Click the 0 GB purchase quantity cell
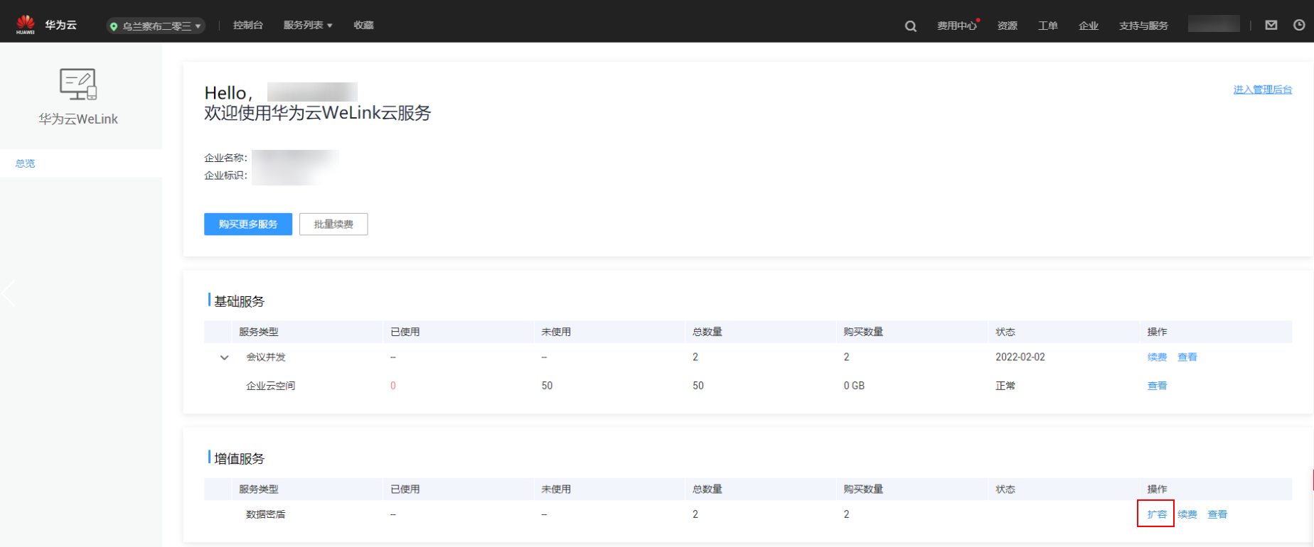Viewport: 1314px width, 547px height. [x=854, y=386]
